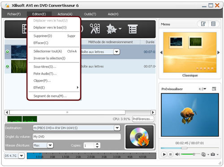Click the disc capacity usage bar

[91, 156]
